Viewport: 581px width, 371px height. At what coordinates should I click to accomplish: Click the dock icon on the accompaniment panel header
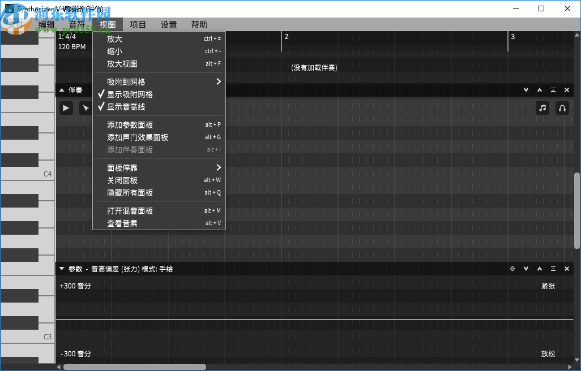pyautogui.click(x=553, y=89)
